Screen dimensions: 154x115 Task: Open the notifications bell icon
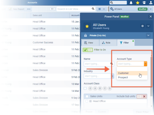pyautogui.click(x=131, y=3)
